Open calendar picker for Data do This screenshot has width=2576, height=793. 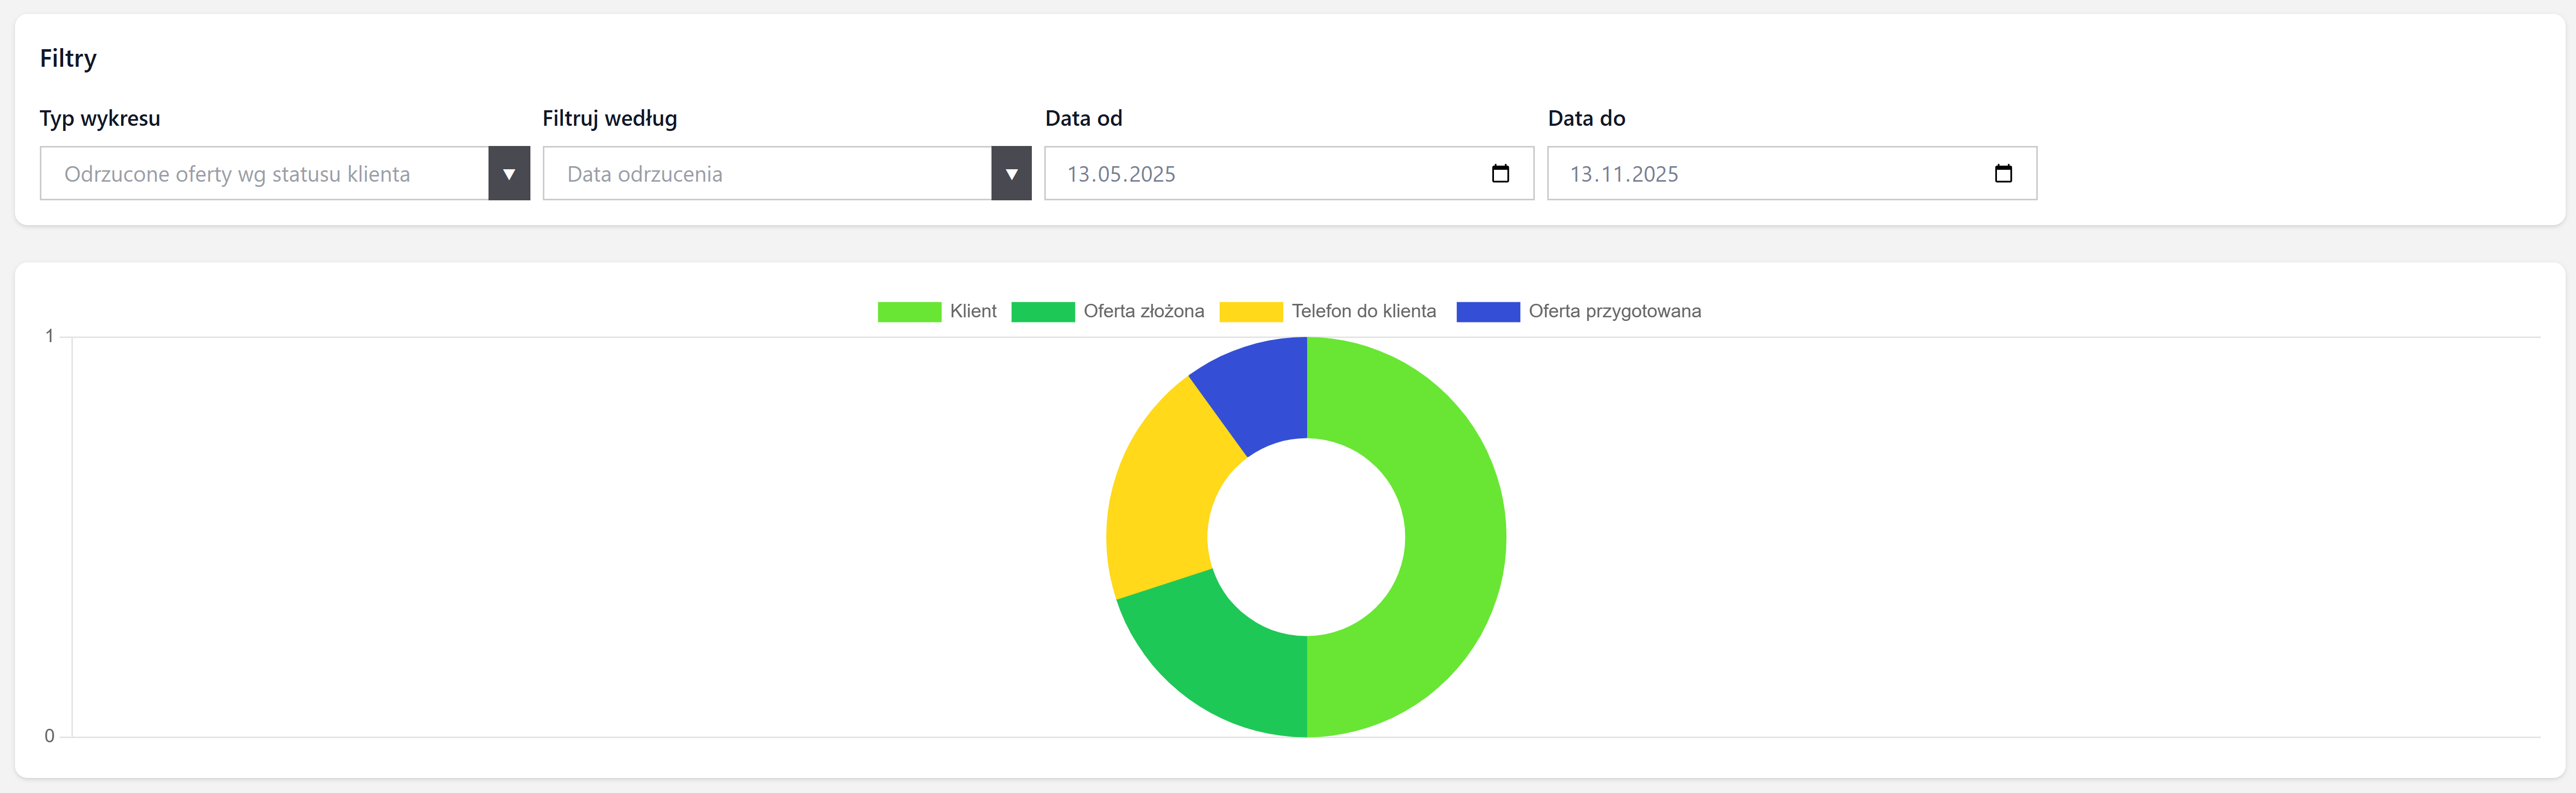coord(2003,174)
